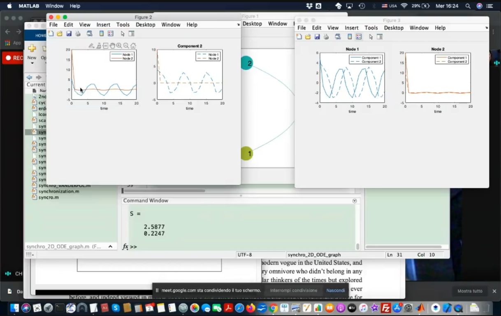The image size is (501, 316).
Task: Click the Save Figure icon in Figure 2 toolbar
Action: click(69, 34)
